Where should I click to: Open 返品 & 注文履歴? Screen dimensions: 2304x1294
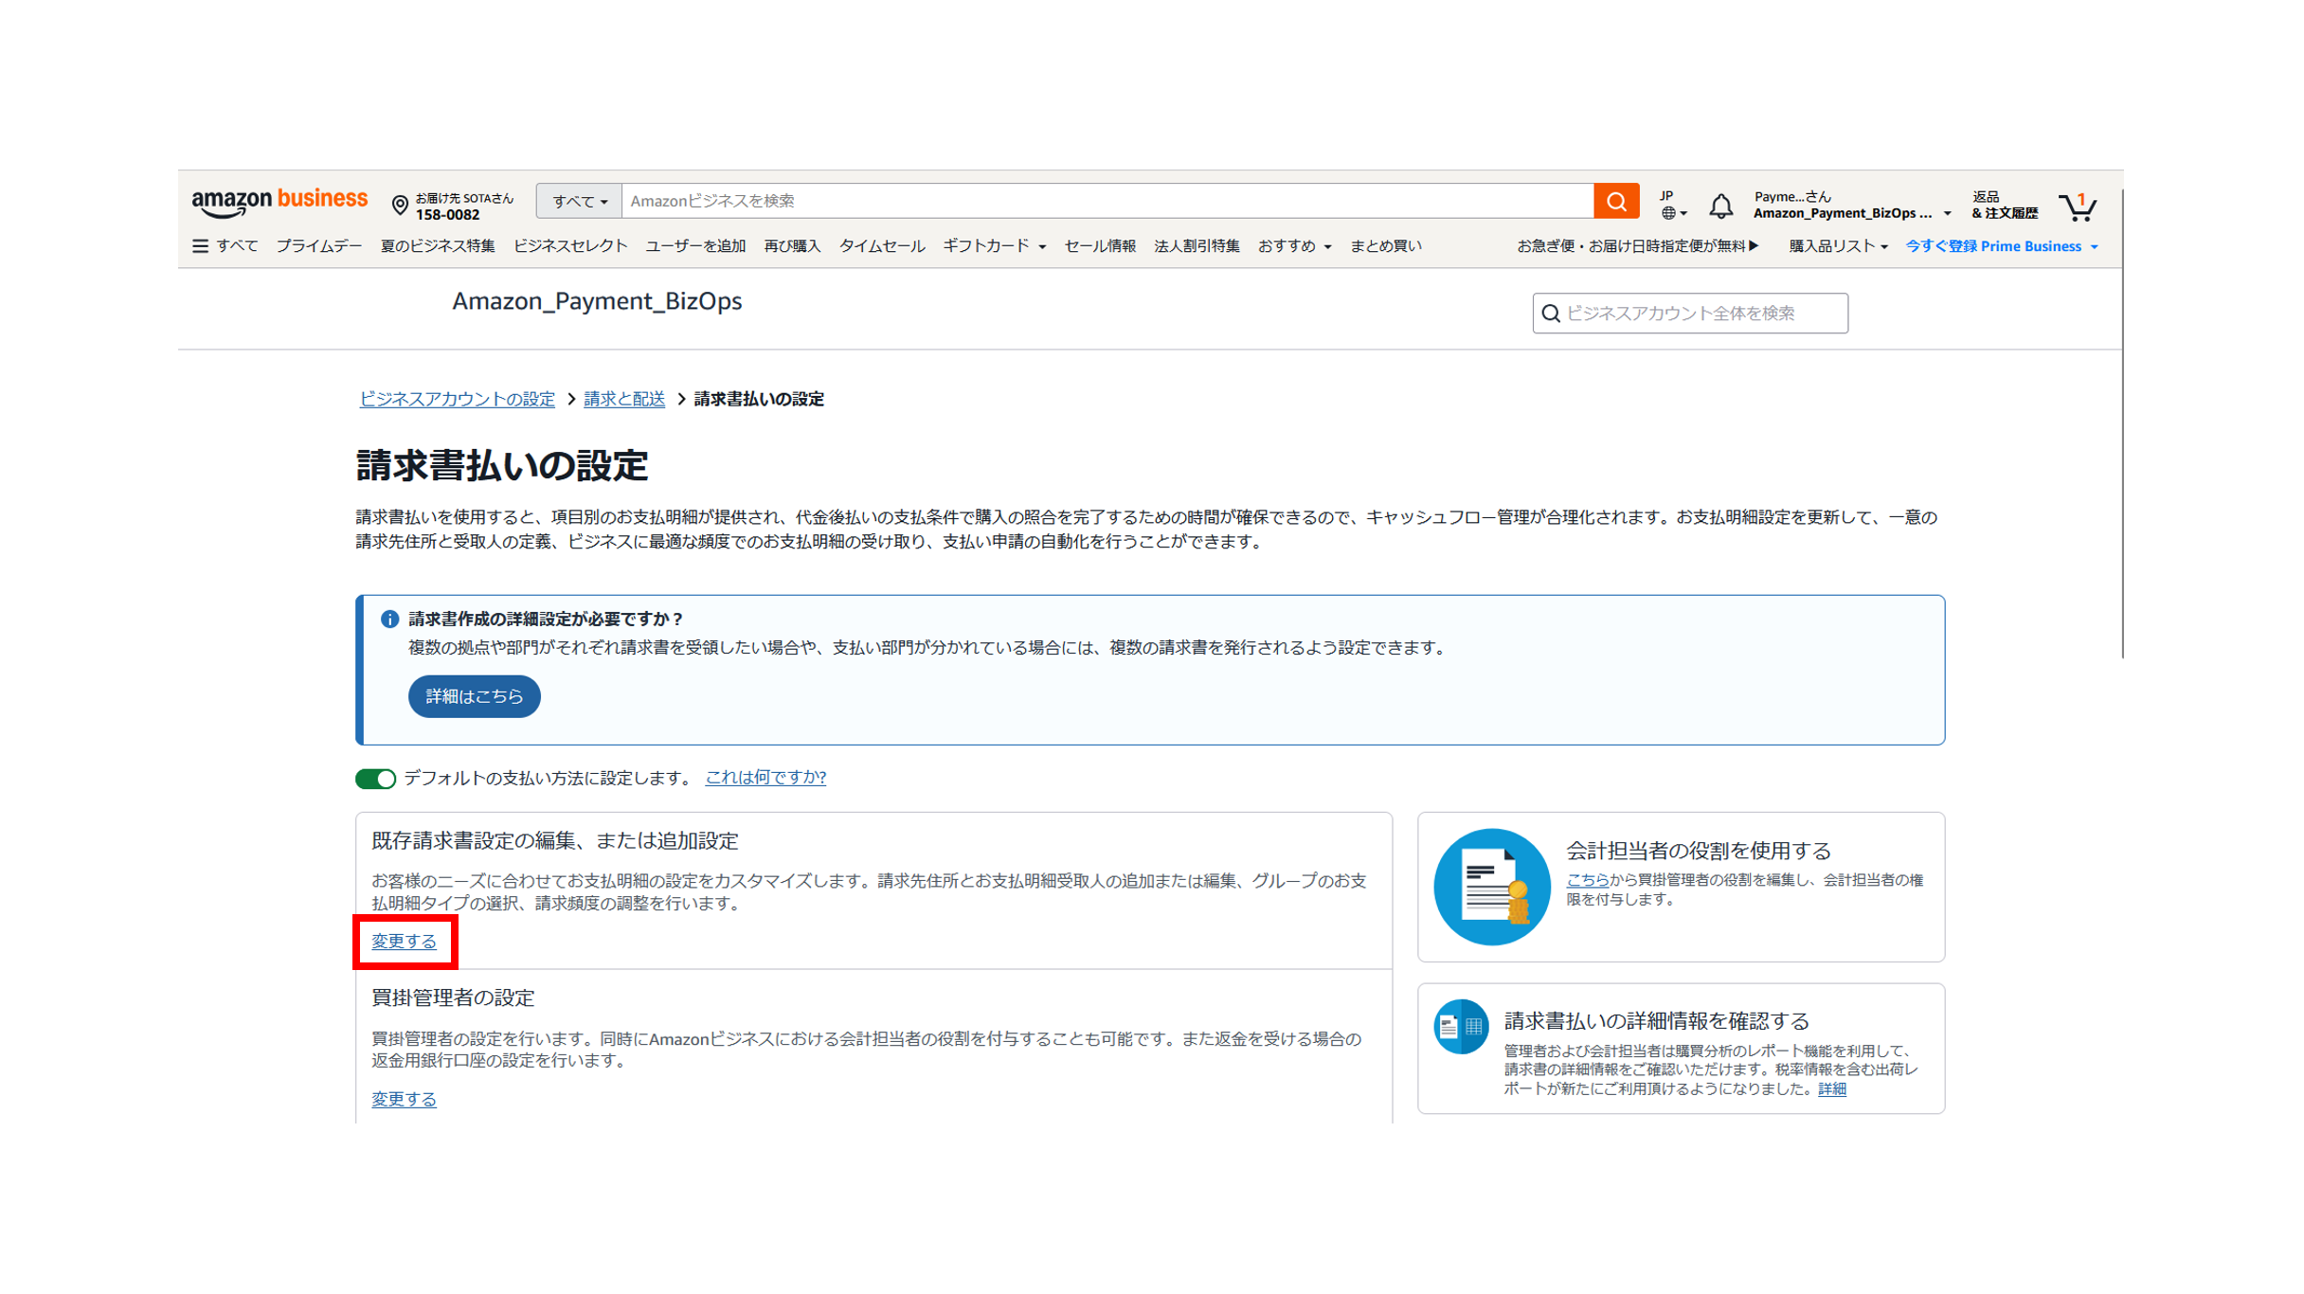2005,206
